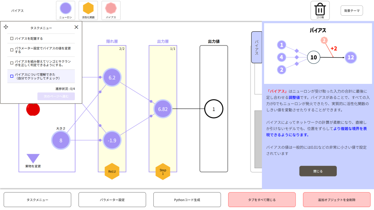Image resolution: width=374 pixels, height=210 pixels.
Task: Check the パラメーター設定でバイアスの値を変更する checkbox
Action: click(x=12, y=48)
